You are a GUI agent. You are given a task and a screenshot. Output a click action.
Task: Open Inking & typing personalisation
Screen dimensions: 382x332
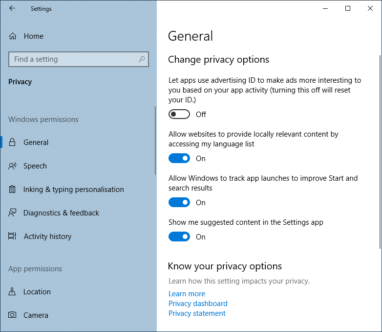(78, 190)
